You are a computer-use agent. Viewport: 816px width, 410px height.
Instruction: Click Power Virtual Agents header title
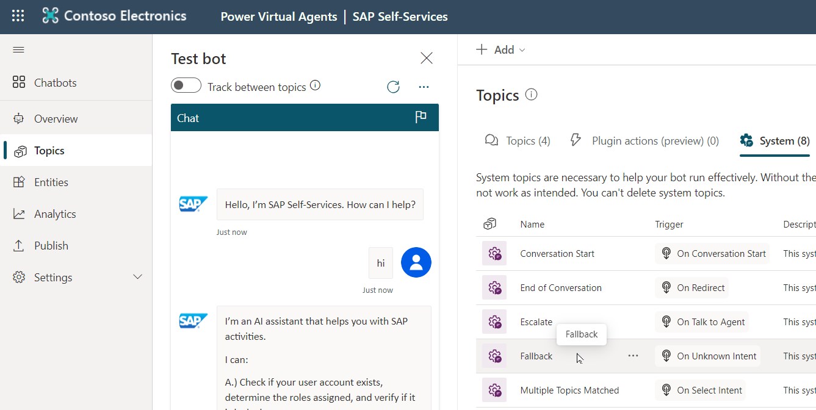pyautogui.click(x=279, y=17)
